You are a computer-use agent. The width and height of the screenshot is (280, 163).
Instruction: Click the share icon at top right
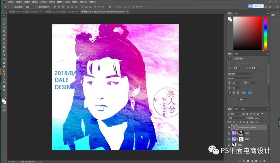tap(277, 7)
